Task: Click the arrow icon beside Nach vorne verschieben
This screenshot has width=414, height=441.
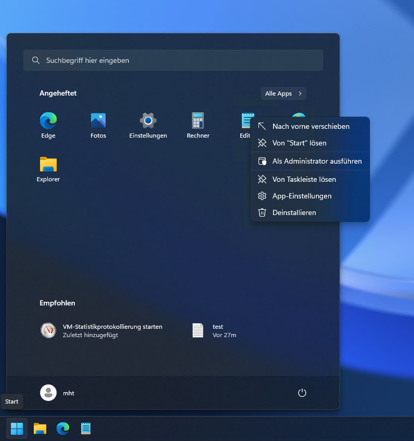Action: point(262,126)
